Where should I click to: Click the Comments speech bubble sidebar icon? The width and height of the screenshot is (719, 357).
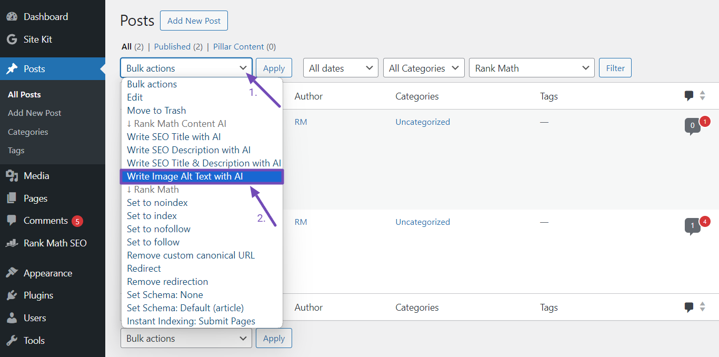coord(12,221)
